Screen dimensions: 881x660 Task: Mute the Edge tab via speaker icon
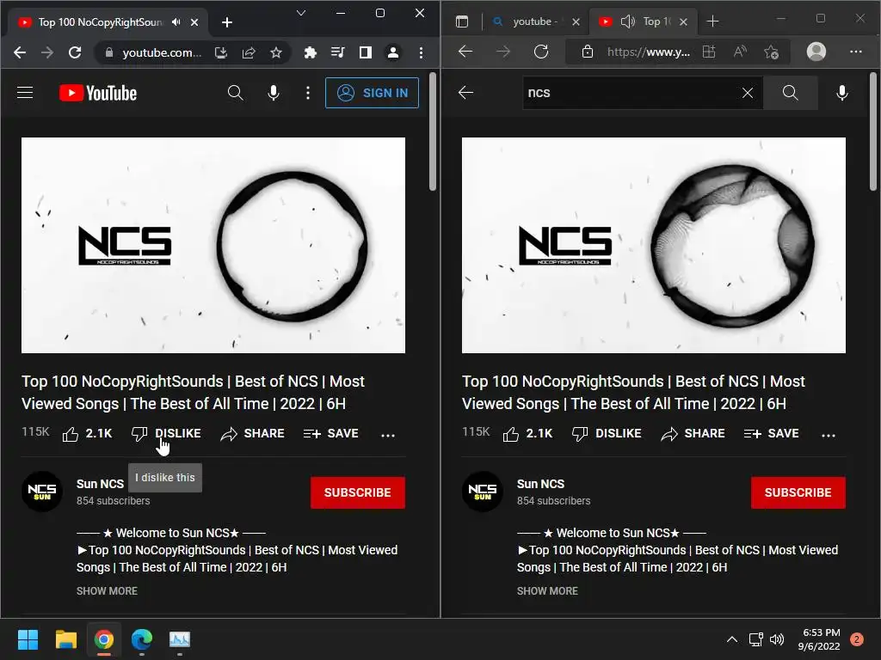pos(627,21)
